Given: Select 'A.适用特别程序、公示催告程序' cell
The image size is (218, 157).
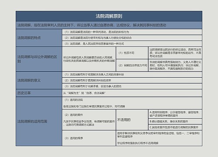Looking at the screenshot, I should click(x=175, y=114).
